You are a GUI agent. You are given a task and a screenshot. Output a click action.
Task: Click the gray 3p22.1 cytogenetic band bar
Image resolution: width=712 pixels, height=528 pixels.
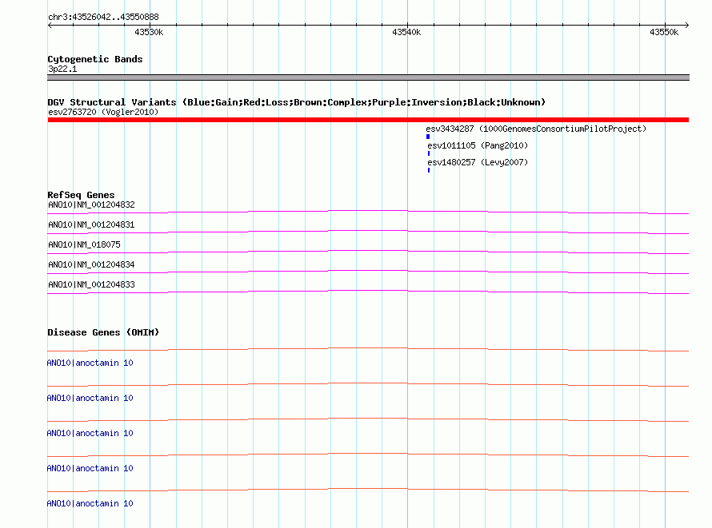(368, 77)
